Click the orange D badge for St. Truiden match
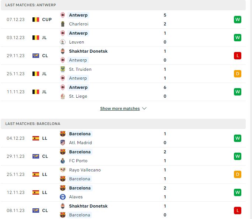The width and height of the screenshot is (252, 219). point(238,74)
